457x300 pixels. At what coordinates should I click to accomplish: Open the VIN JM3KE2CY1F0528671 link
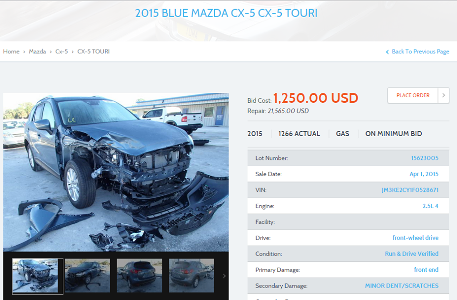410,190
